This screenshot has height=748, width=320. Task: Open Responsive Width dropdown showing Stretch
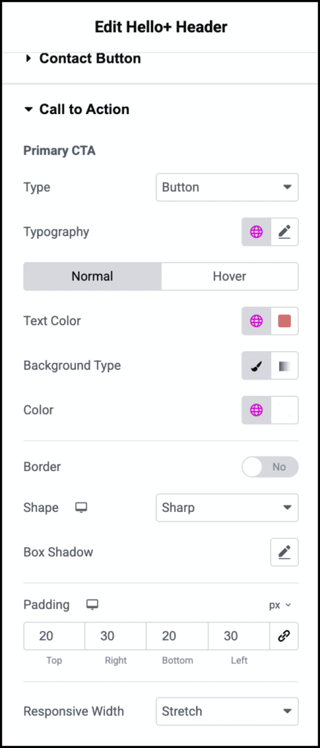coord(227,711)
